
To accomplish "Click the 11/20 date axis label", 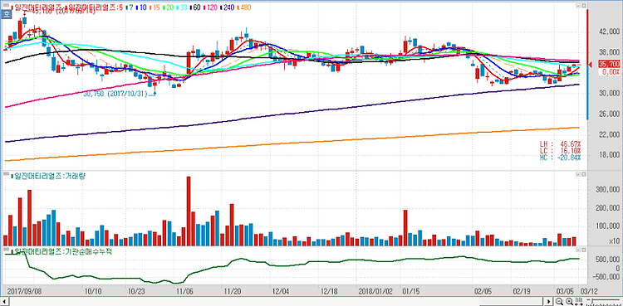I will [233, 291].
